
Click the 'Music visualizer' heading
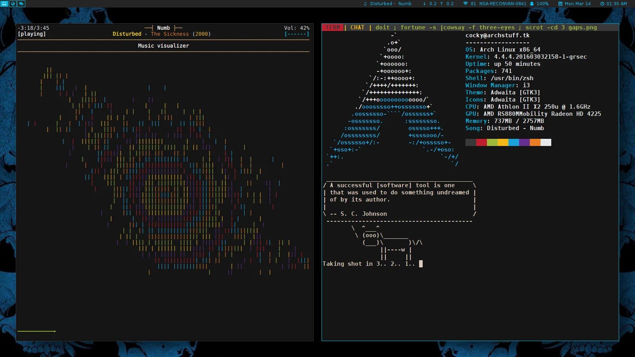click(164, 46)
